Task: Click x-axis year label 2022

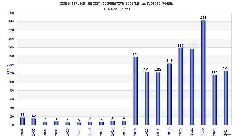Action: tap(203, 132)
